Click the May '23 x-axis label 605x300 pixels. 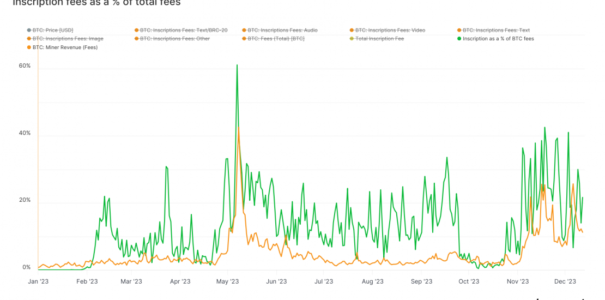[228, 282]
